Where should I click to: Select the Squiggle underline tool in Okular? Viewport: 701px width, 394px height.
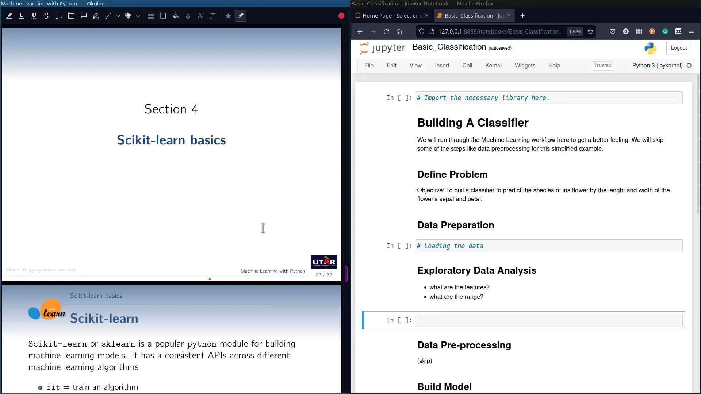point(34,16)
